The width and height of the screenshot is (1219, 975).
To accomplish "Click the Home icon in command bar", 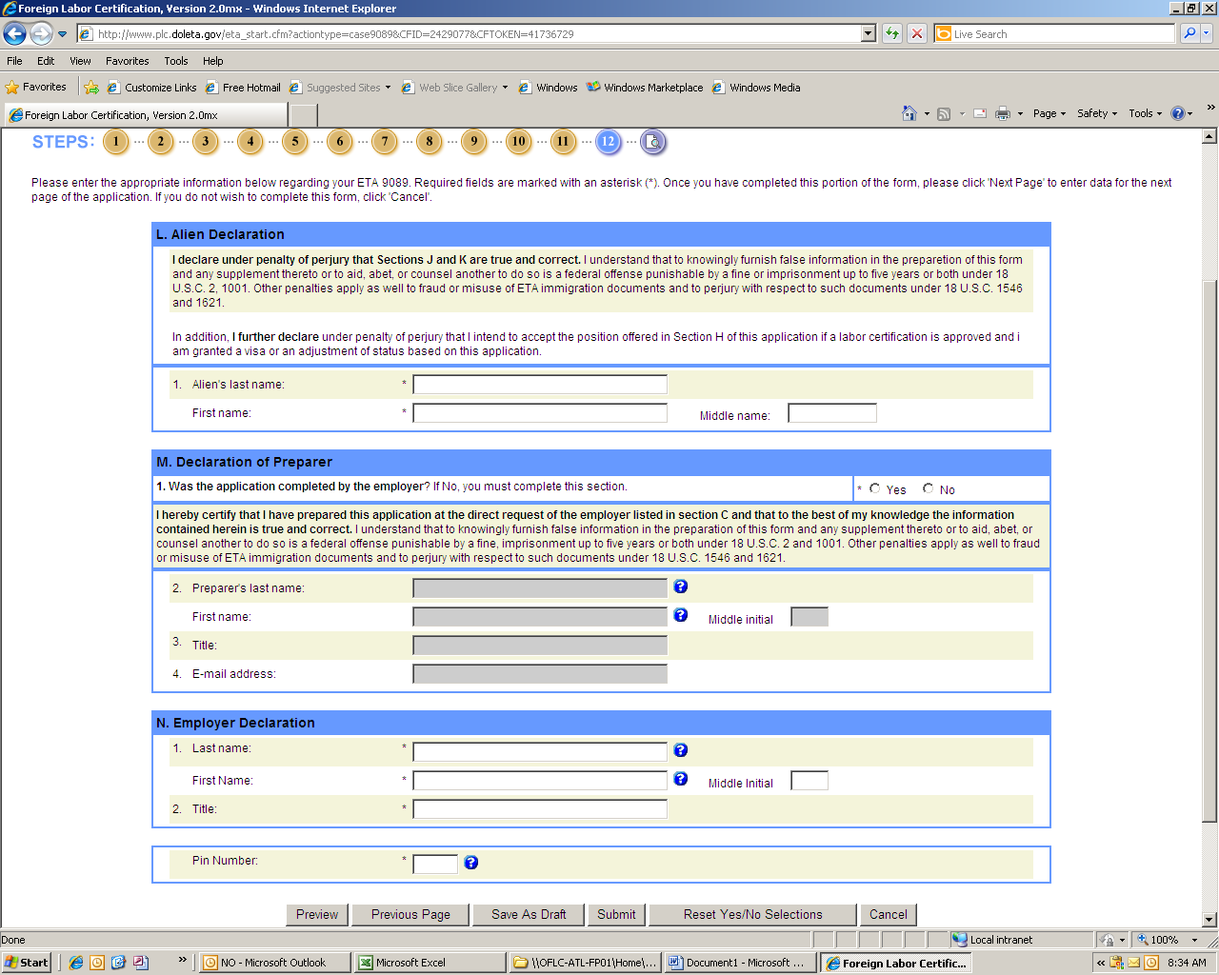I will point(909,113).
